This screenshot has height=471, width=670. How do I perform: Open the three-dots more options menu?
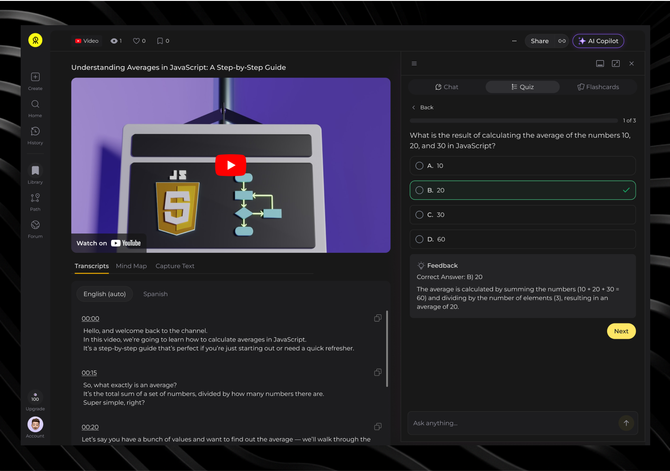point(514,41)
